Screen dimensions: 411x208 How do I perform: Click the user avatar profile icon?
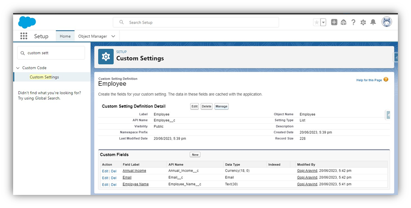point(386,22)
